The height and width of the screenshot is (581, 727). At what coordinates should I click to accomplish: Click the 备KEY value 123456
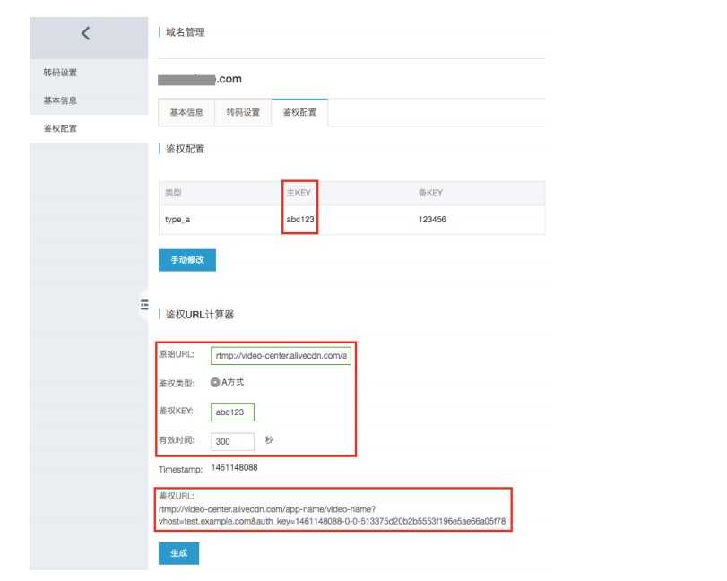pos(432,220)
